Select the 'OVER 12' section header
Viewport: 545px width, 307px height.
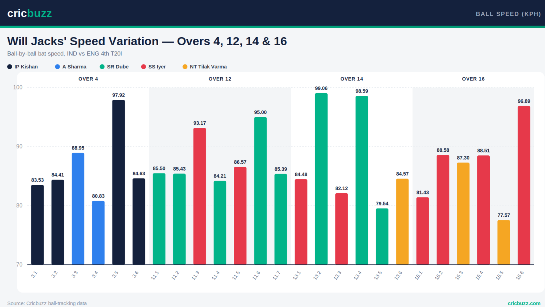220,79
